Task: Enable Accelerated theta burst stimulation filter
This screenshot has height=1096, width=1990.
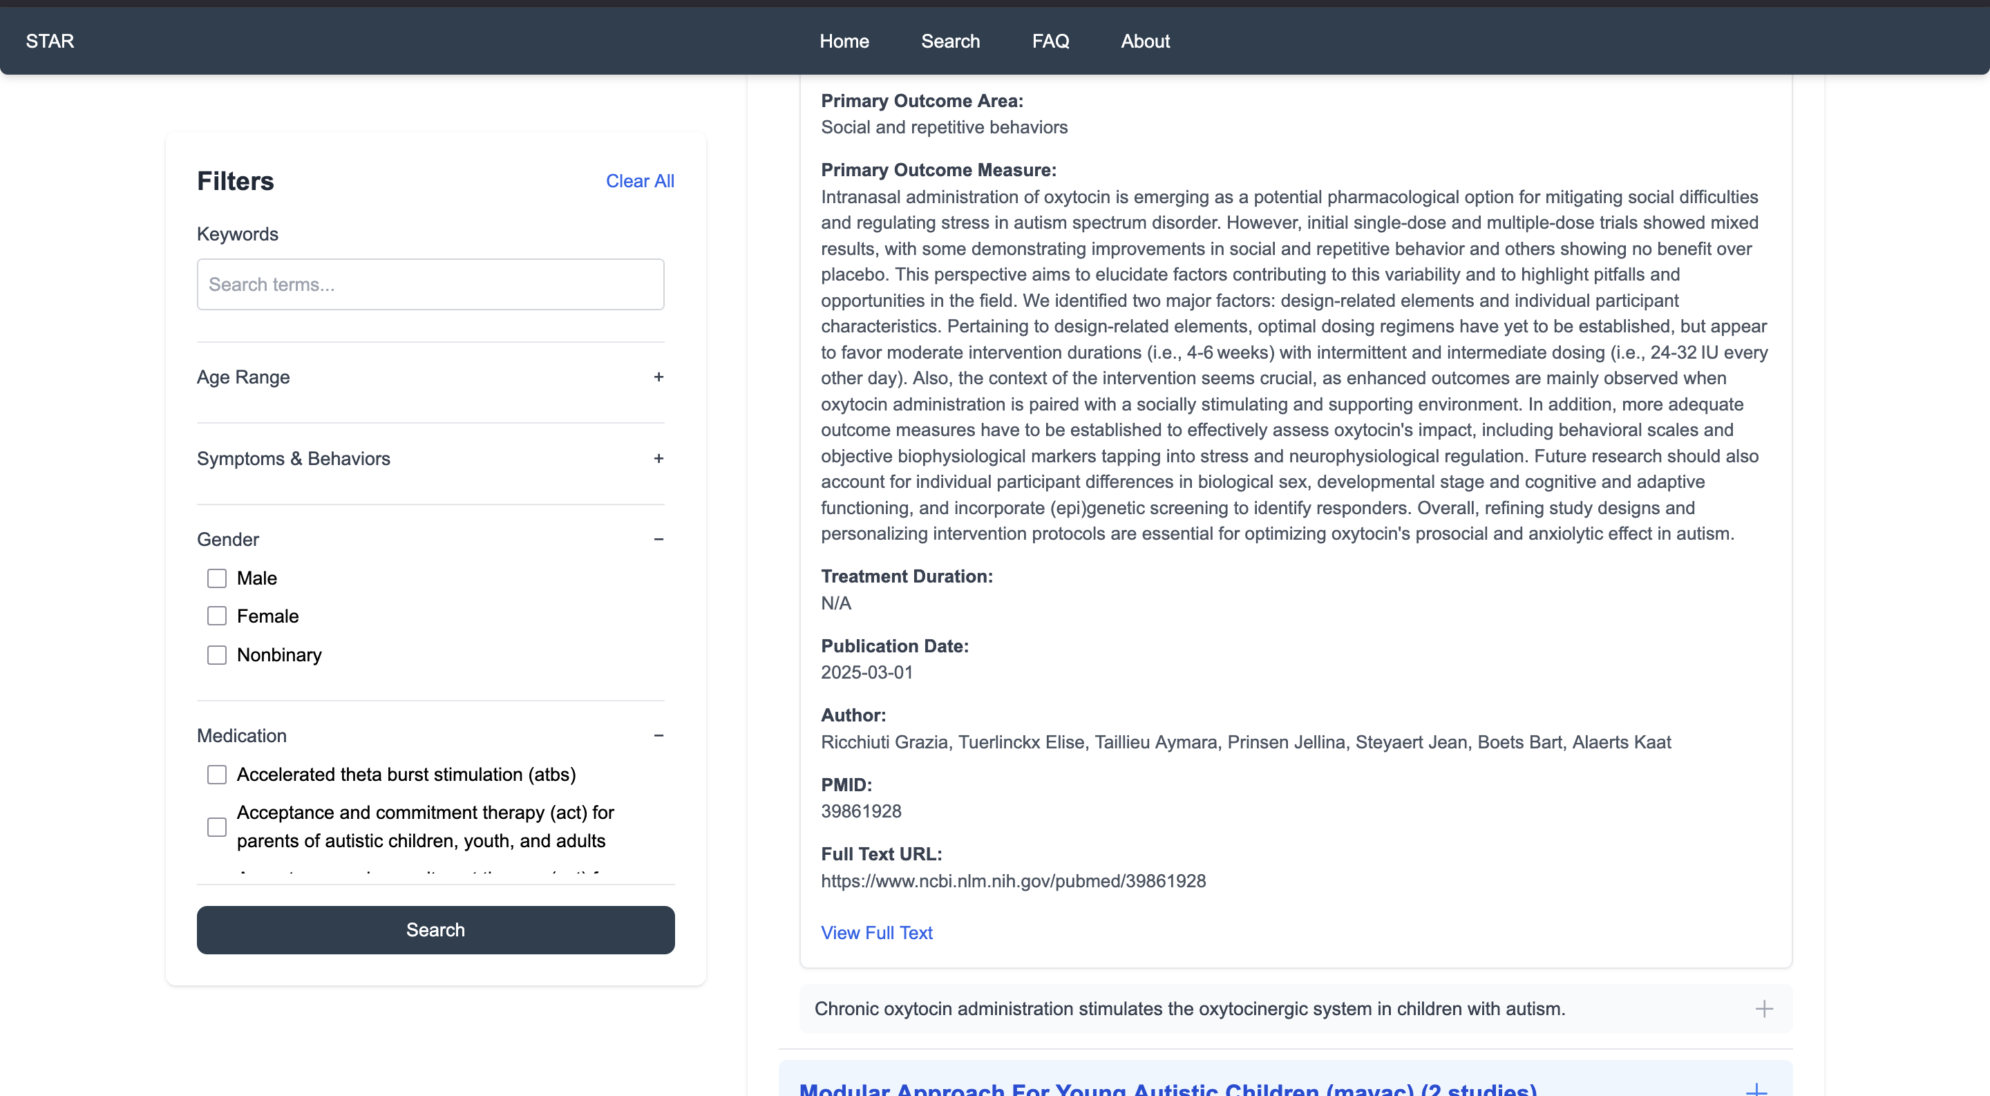Action: click(x=217, y=775)
